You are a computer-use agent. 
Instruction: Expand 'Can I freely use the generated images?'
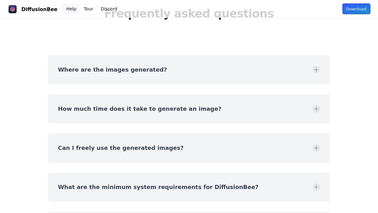tap(121, 148)
